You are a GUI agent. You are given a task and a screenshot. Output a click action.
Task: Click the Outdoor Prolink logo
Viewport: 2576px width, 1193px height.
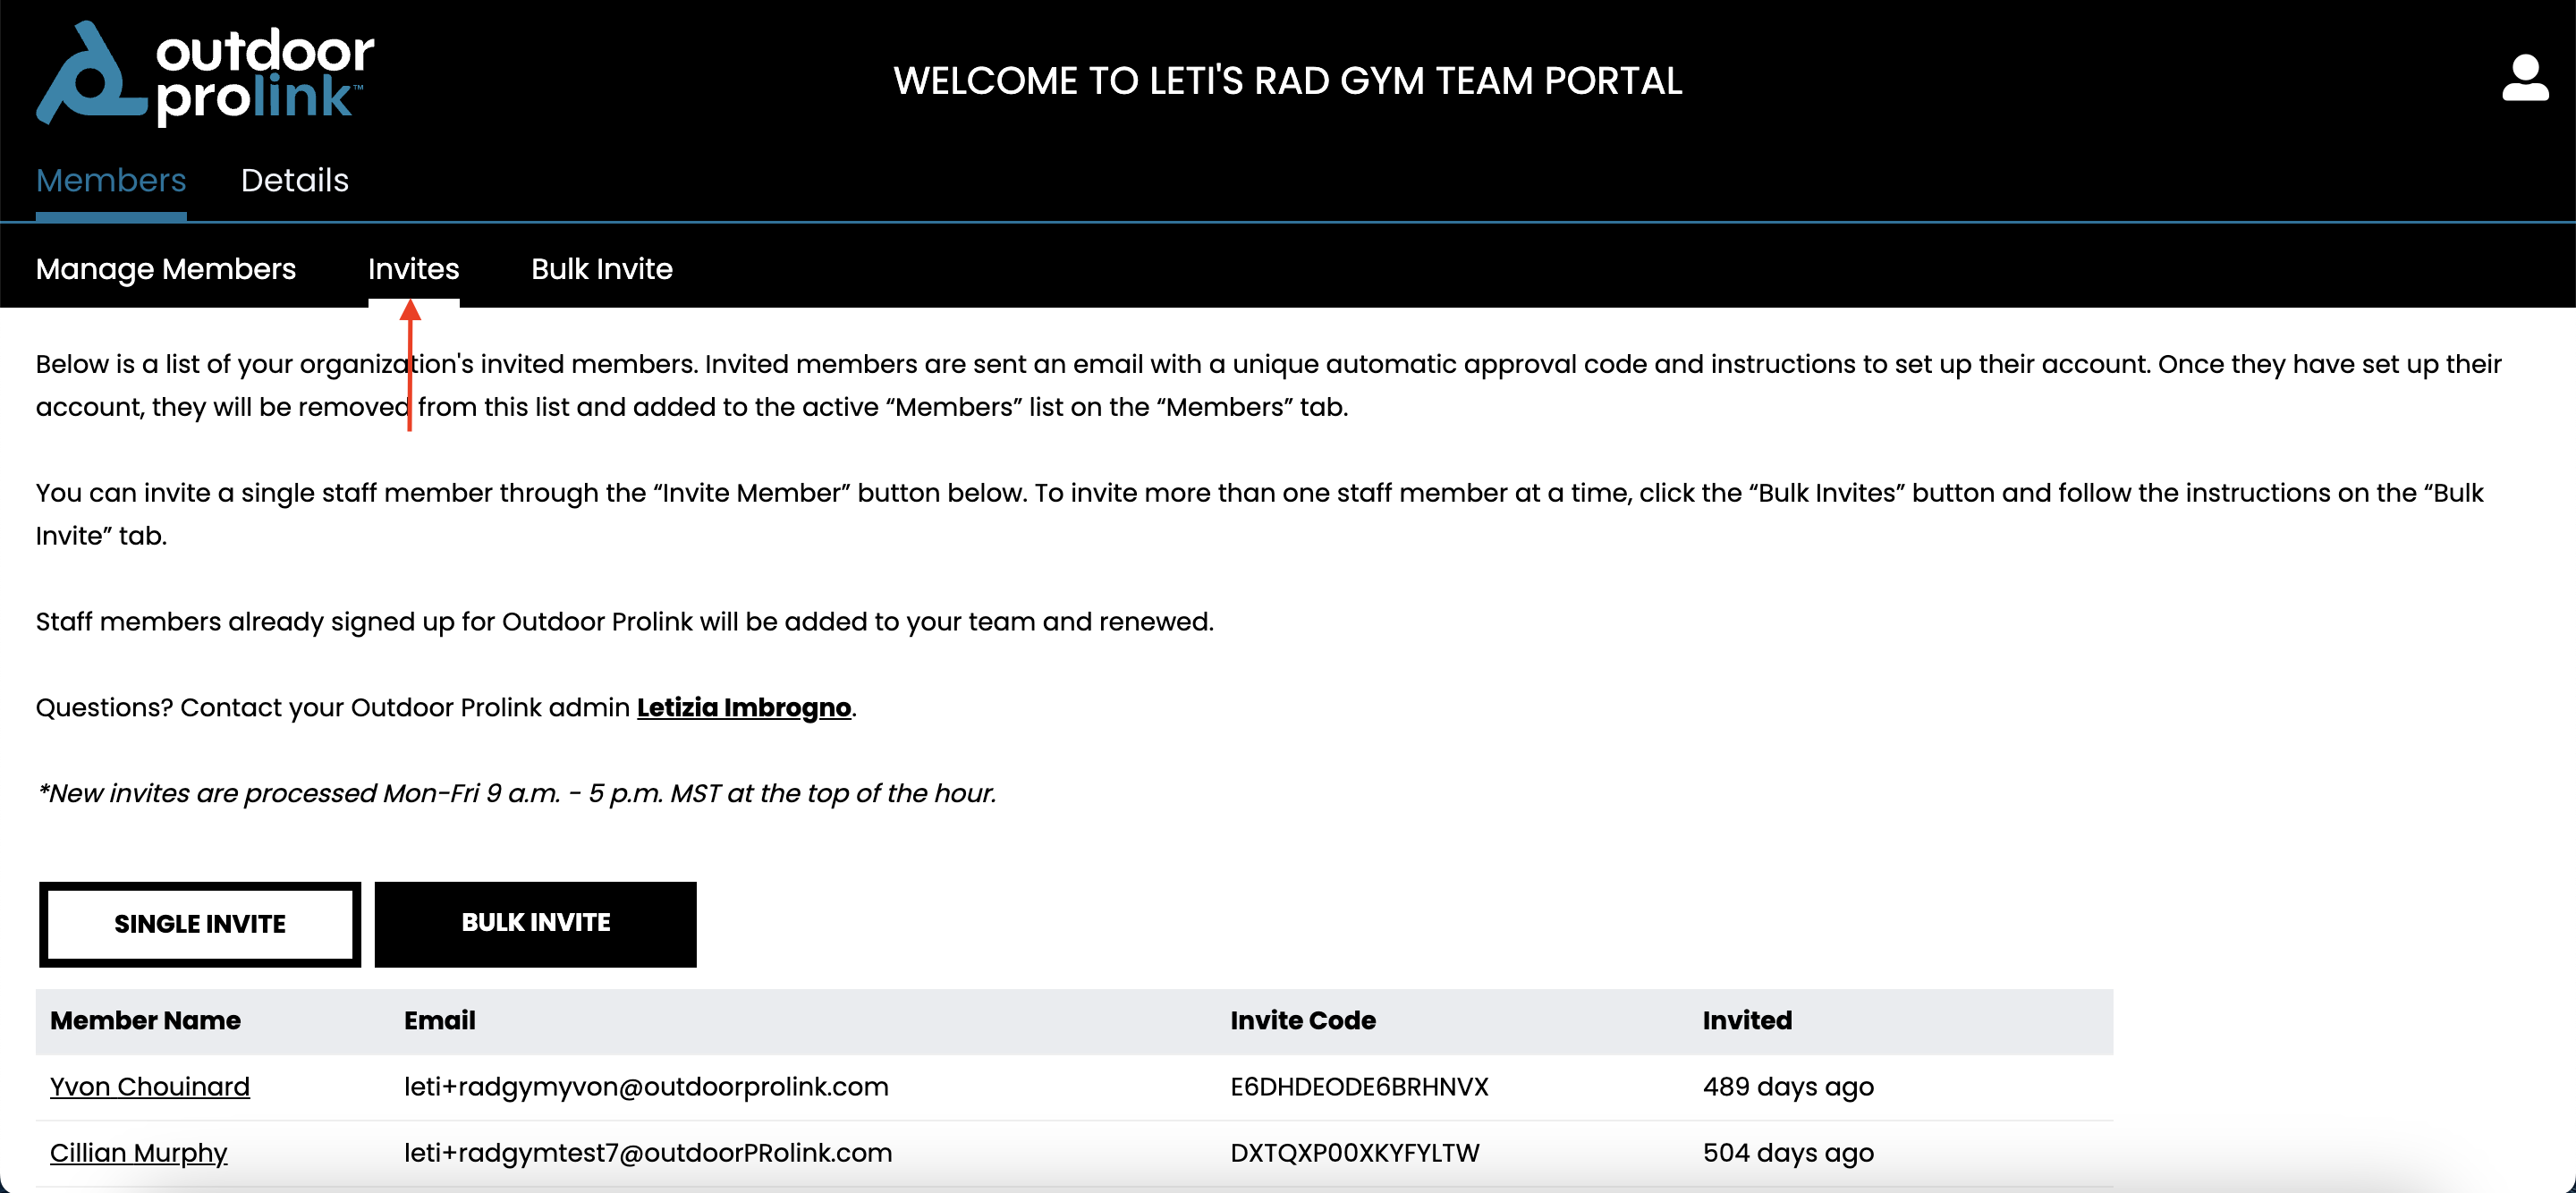(205, 73)
